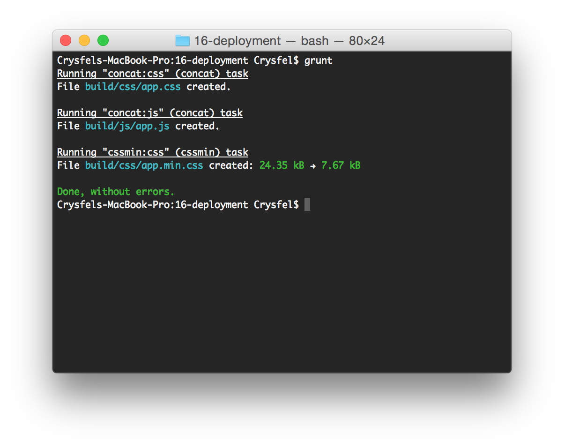This screenshot has width=564, height=448.
Task: Click the 'build/js/app.js' file path
Action: pyautogui.click(x=127, y=126)
